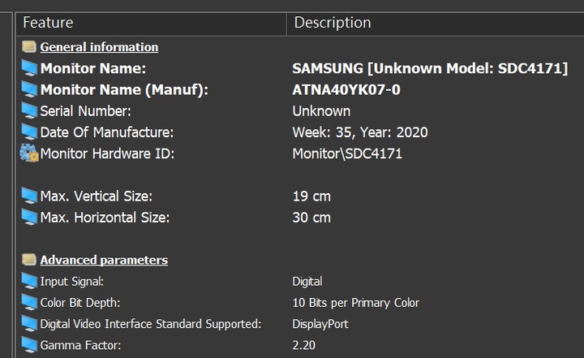Screen dimensions: 584x358
Task: Click the General information folder icon
Action: [28, 47]
